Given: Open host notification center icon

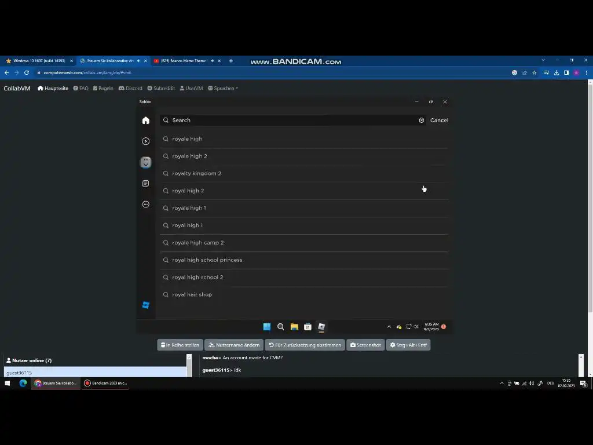Looking at the screenshot, I should (584, 384).
